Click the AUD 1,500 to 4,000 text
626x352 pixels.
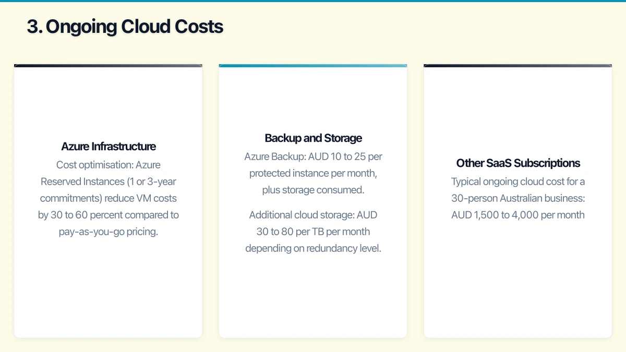pyautogui.click(x=517, y=214)
